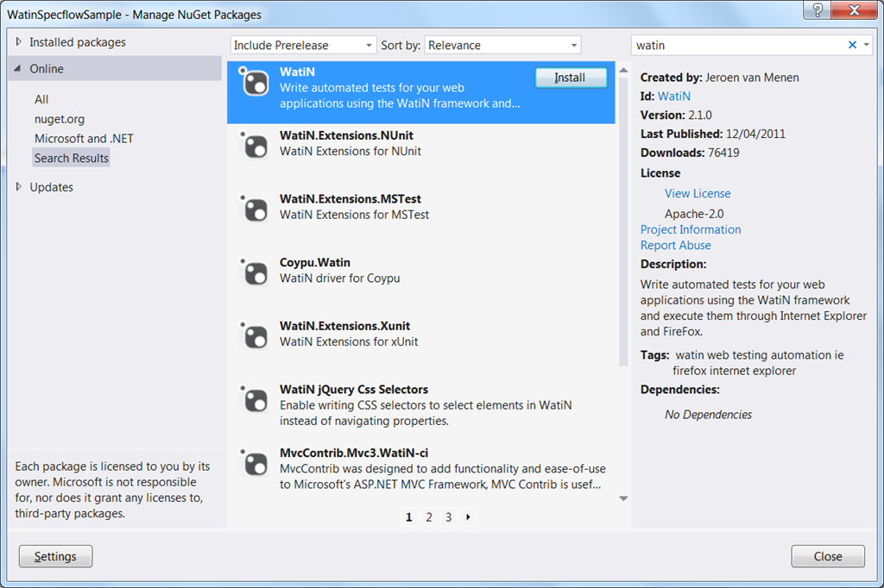Click the No Dependencies text

coord(708,415)
